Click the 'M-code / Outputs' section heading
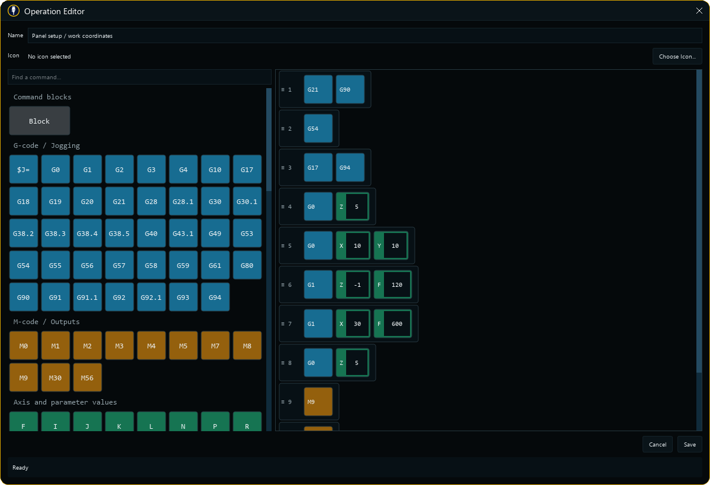This screenshot has height=485, width=710. point(47,322)
